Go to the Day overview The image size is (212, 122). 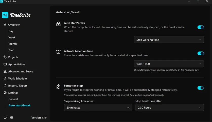pos(11,31)
